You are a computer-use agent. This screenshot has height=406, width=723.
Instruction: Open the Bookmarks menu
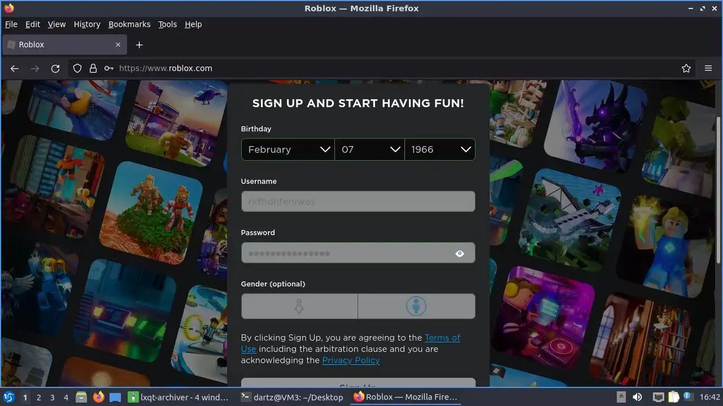129,24
